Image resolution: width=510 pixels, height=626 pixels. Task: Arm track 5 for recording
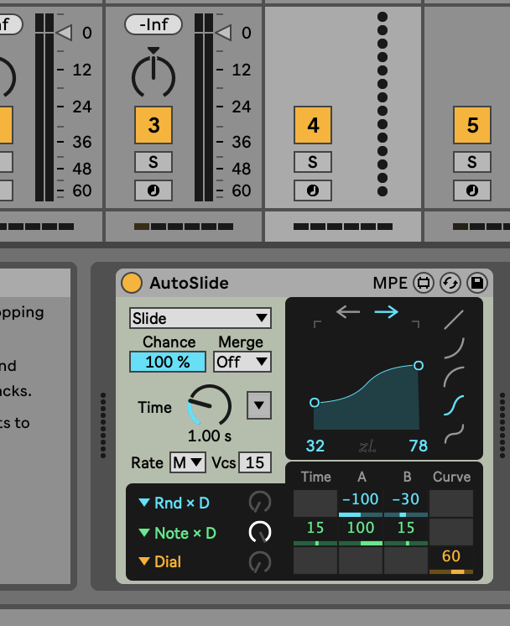(x=472, y=190)
